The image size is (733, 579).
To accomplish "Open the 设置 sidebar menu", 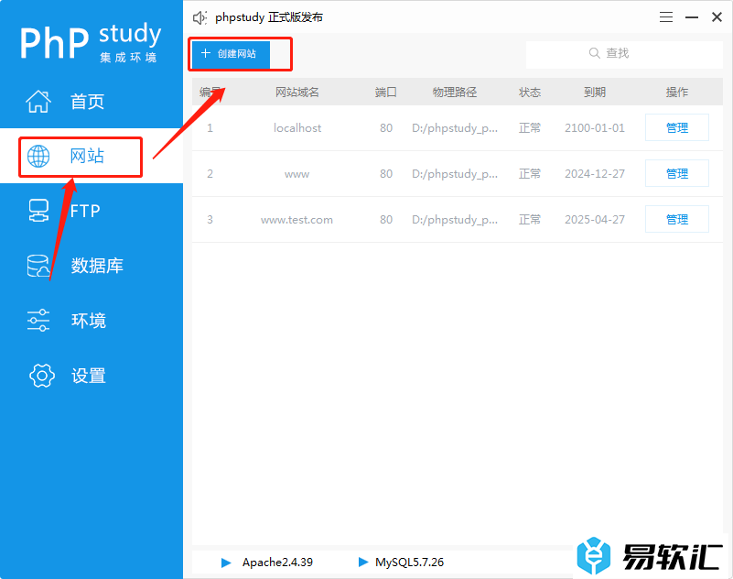I will 92,376.
